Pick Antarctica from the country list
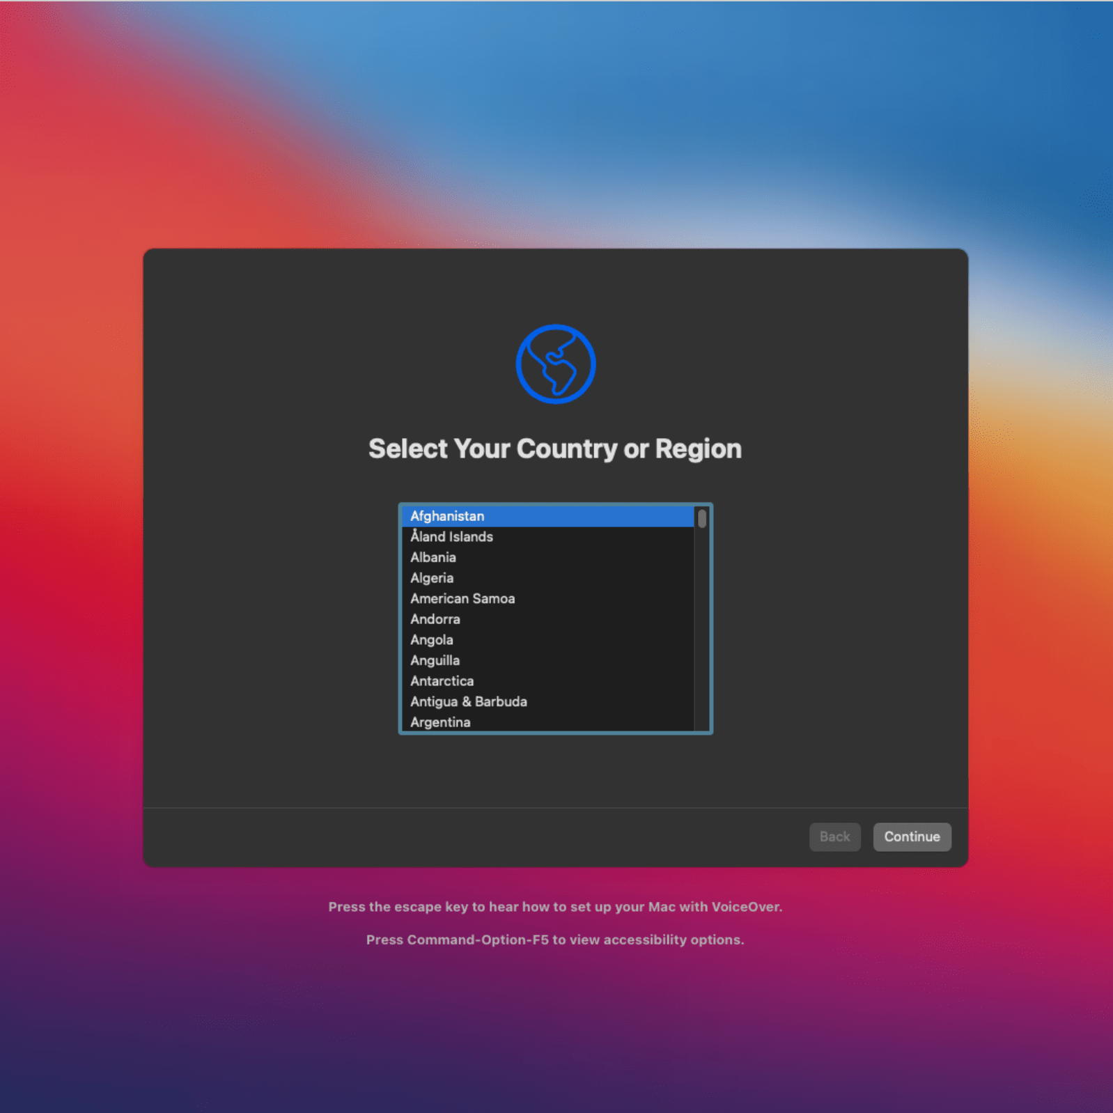1113x1113 pixels. 442,681
